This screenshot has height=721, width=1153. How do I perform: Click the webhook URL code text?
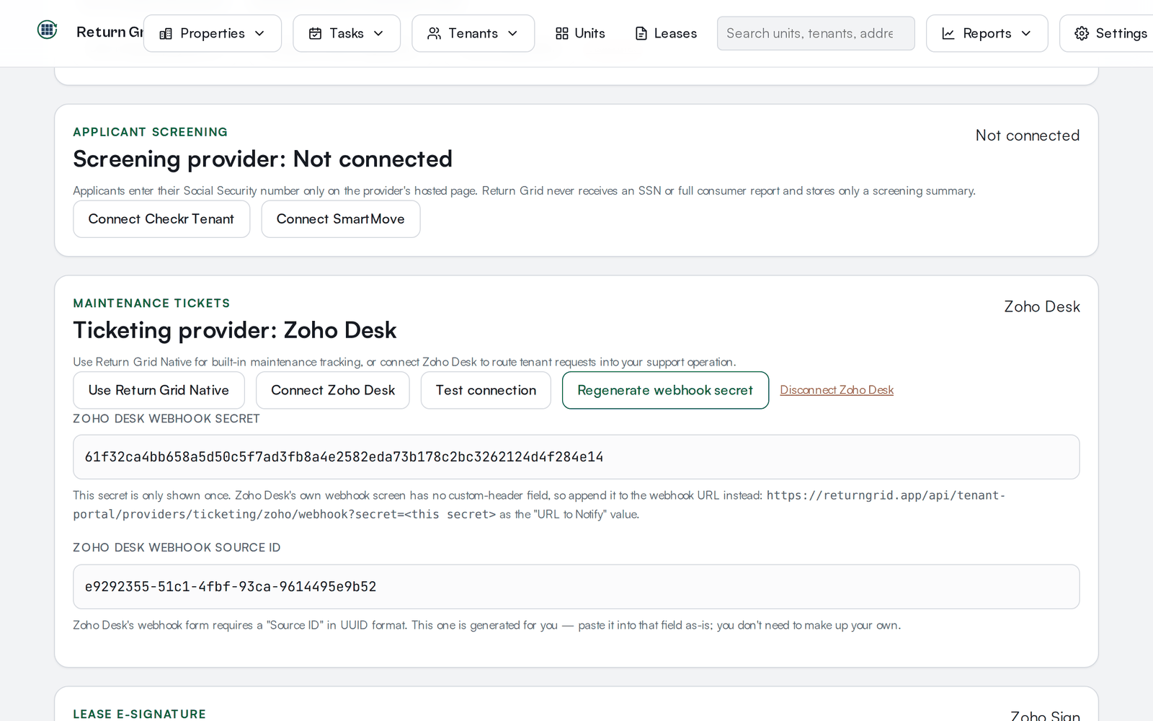pos(539,505)
